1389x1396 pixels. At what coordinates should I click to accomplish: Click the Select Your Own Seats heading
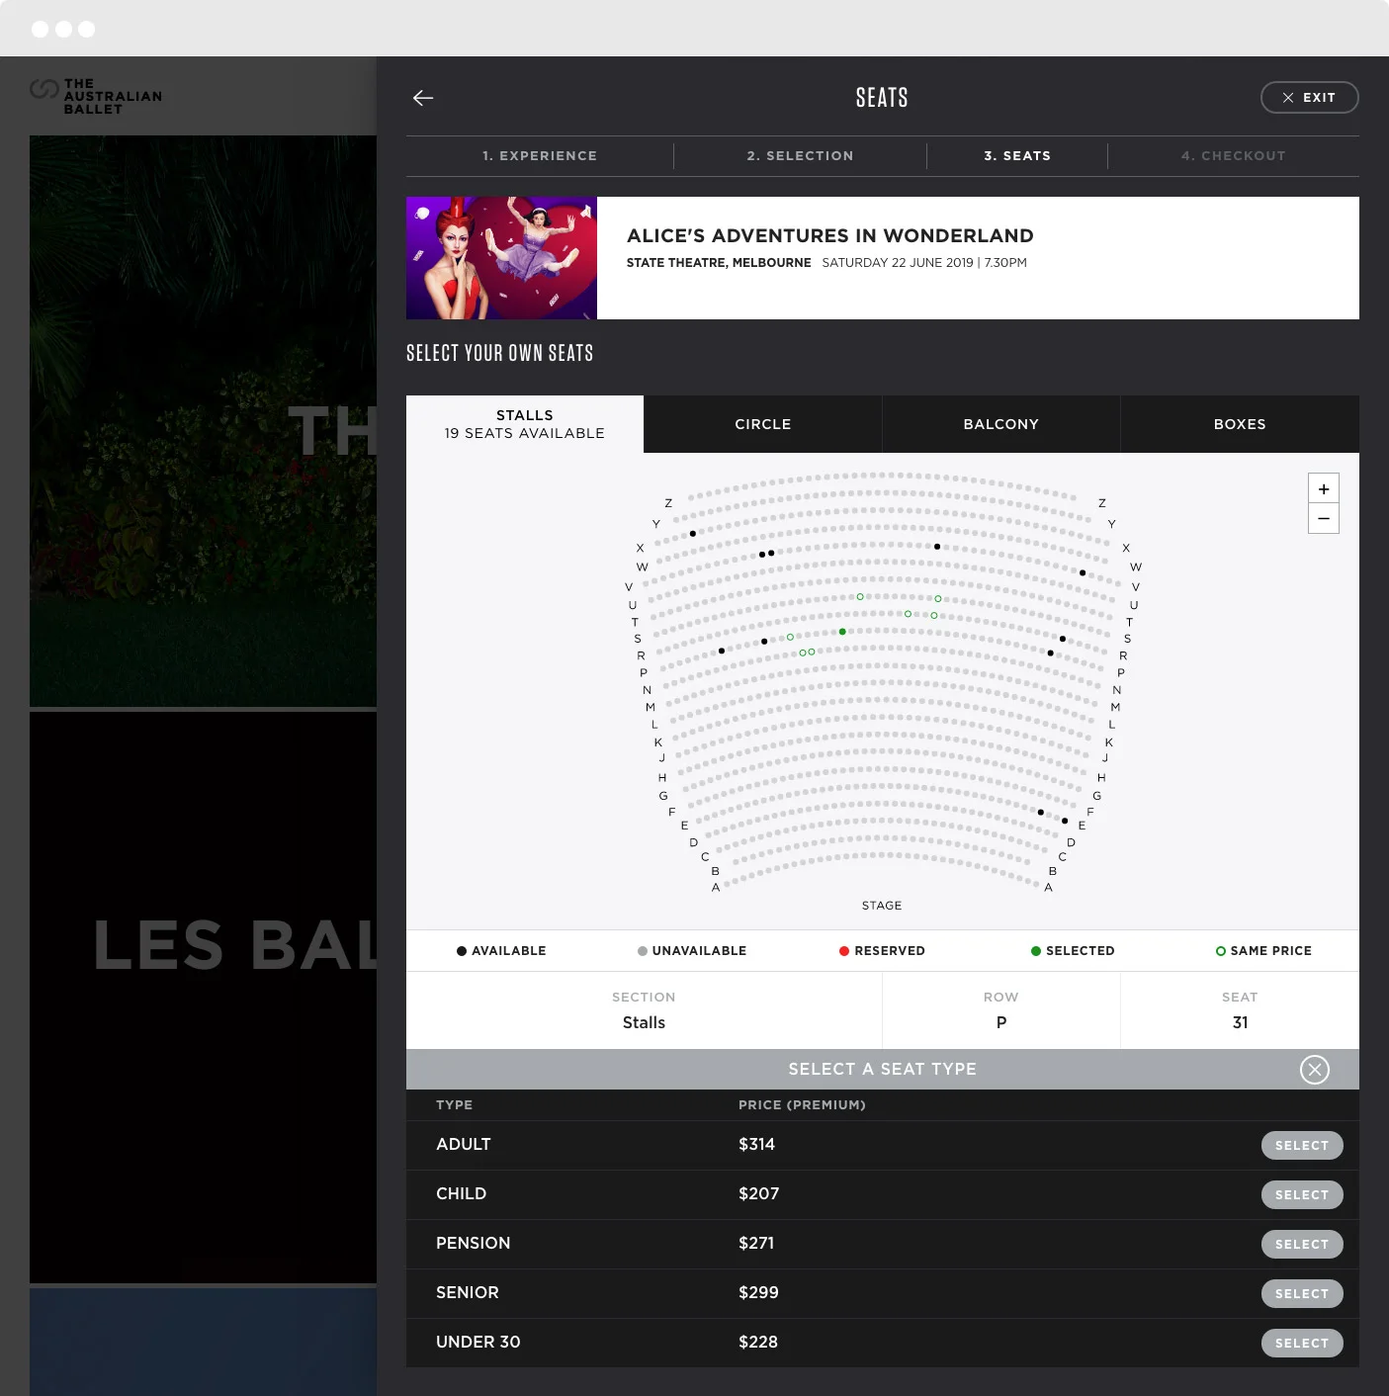pos(500,353)
